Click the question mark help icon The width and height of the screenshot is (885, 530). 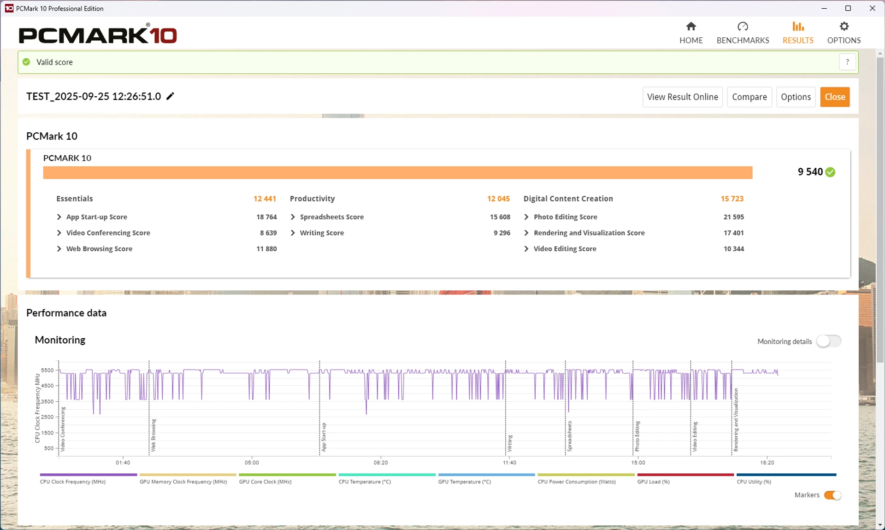847,62
